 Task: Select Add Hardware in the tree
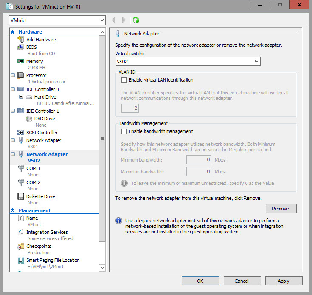tap(41, 40)
